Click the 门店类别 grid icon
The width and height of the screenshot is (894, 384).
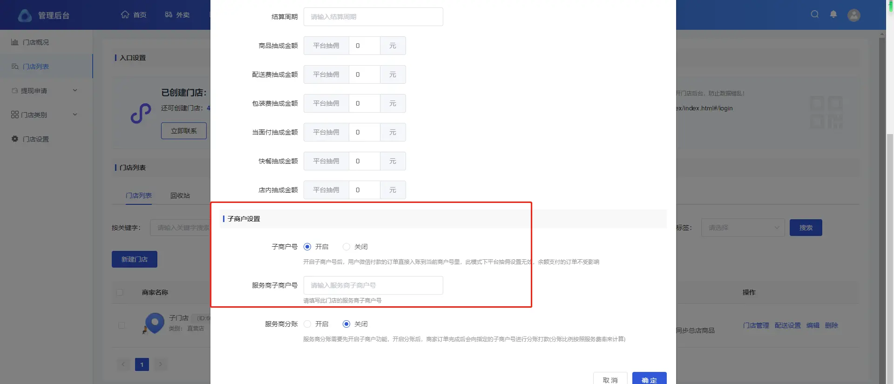[x=15, y=115]
